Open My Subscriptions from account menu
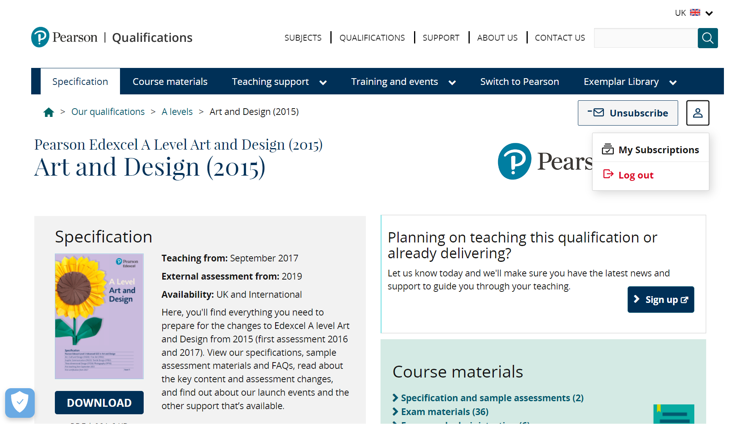The width and height of the screenshot is (733, 434). click(x=658, y=150)
